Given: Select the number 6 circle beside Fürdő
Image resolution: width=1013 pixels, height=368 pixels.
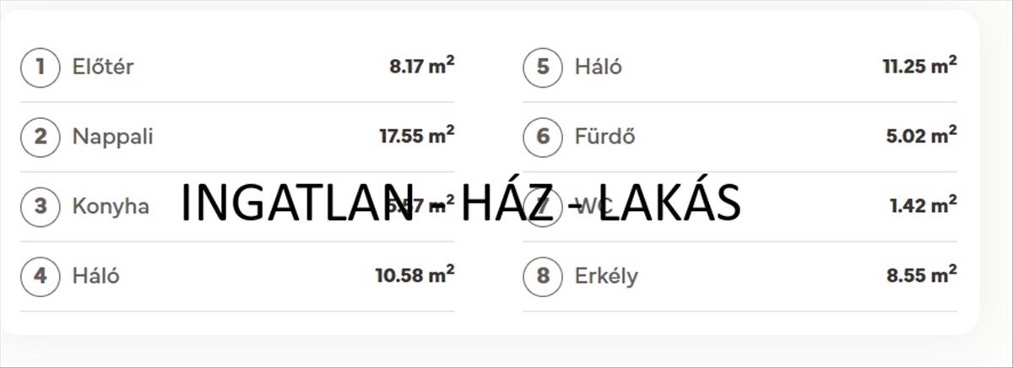Looking at the screenshot, I should [543, 137].
